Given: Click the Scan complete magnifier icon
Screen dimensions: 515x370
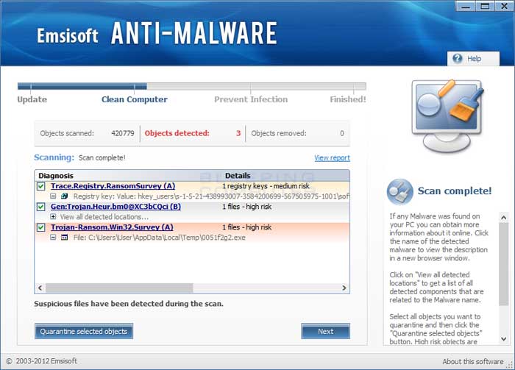Looking at the screenshot, I should coord(399,191).
